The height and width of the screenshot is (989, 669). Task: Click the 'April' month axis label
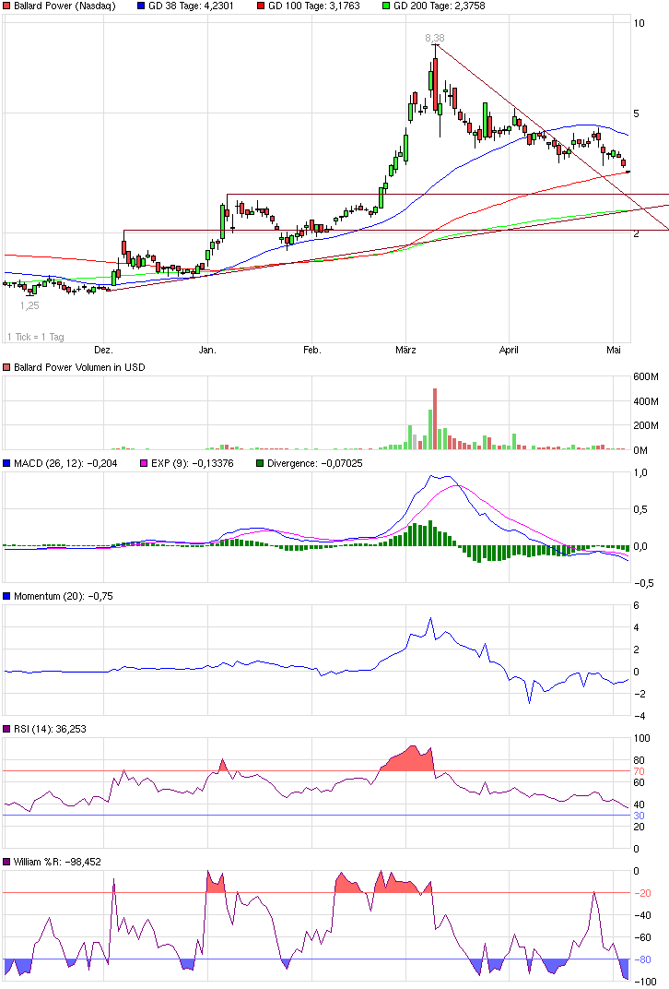coord(509,350)
